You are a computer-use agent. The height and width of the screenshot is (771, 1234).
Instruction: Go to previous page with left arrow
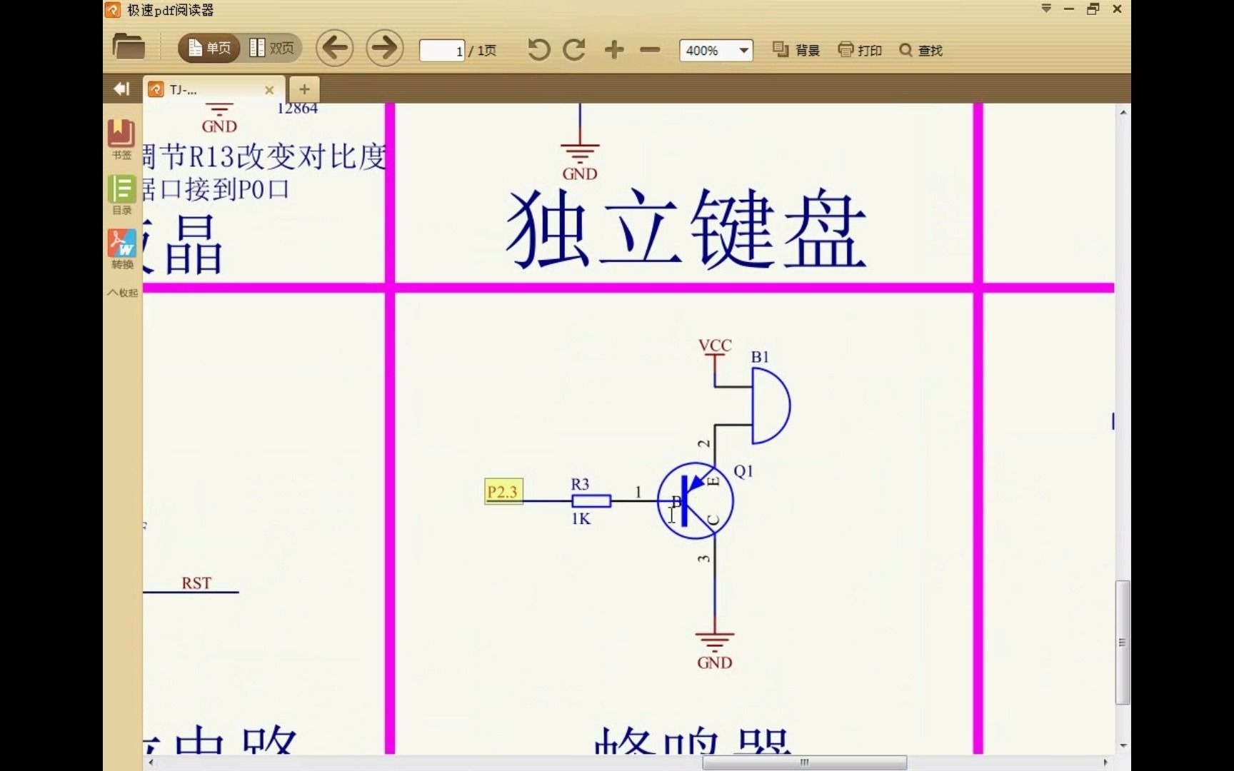coord(334,49)
